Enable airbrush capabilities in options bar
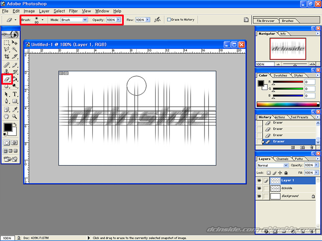 coord(157,20)
